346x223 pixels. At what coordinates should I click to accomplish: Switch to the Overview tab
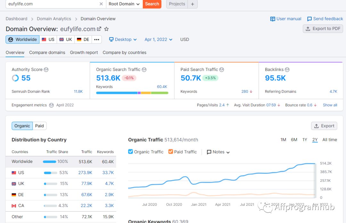[15, 53]
